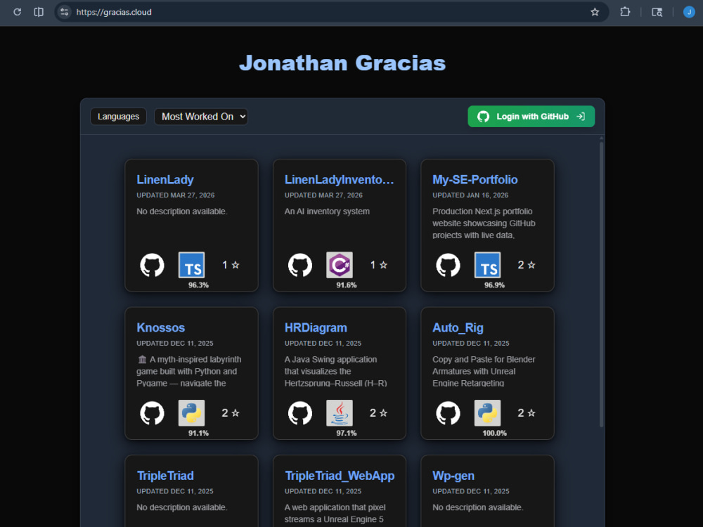
Task: Click the 100.0% label on Auto_Rig card
Action: click(494, 433)
